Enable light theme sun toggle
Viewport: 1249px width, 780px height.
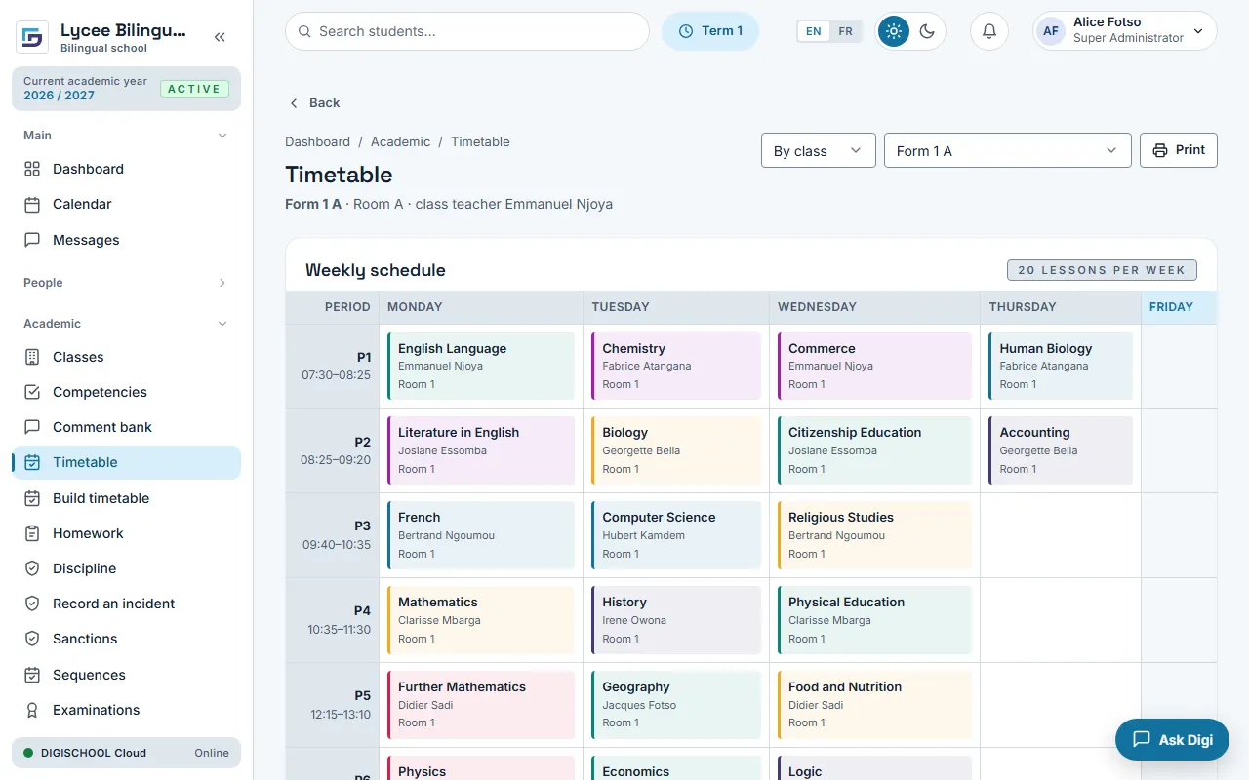pyautogui.click(x=893, y=31)
